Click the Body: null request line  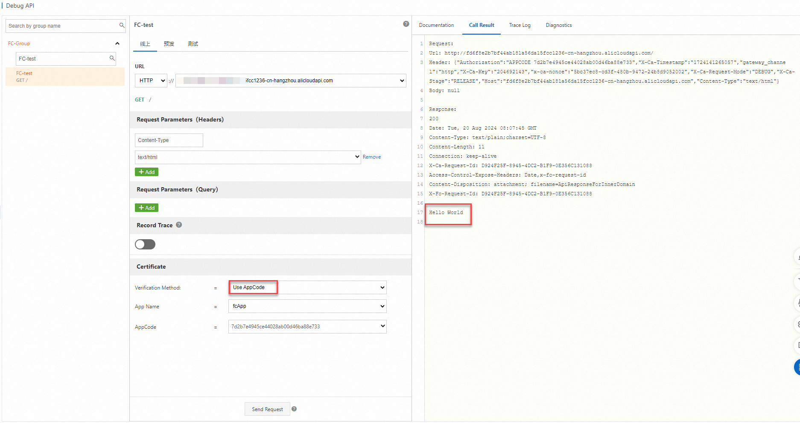(x=444, y=90)
